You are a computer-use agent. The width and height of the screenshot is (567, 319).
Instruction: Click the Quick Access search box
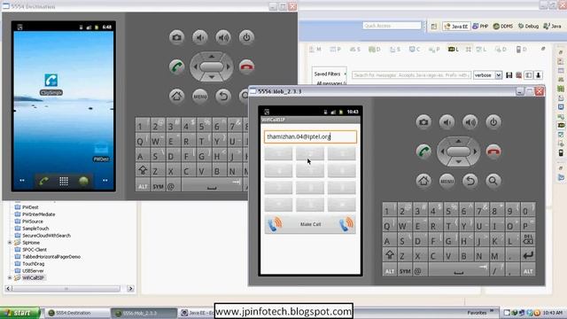tap(392, 26)
